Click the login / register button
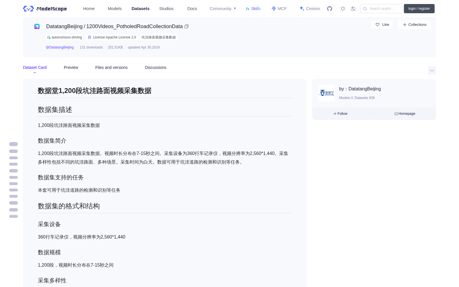This screenshot has height=287, width=459. tap(419, 9)
